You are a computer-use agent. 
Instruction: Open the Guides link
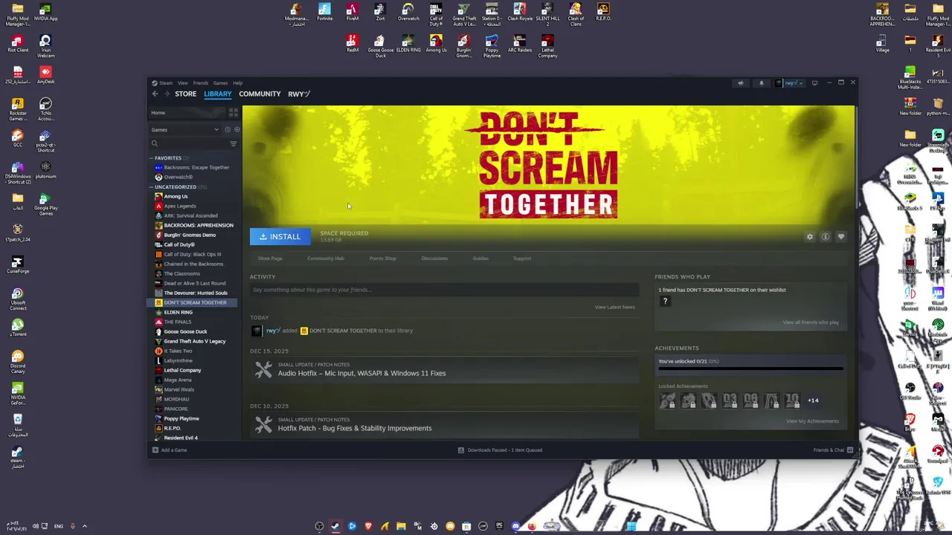pos(480,259)
